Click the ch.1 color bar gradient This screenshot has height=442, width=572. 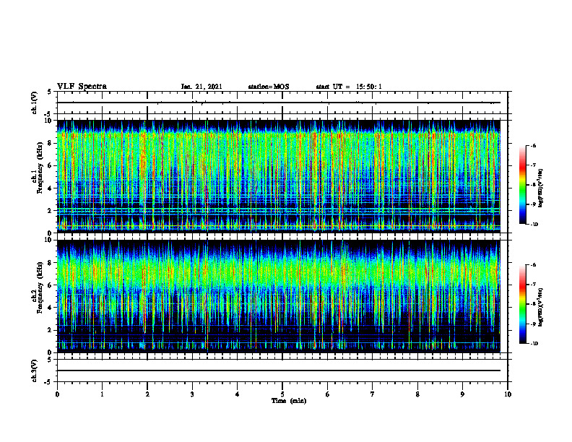523,185
